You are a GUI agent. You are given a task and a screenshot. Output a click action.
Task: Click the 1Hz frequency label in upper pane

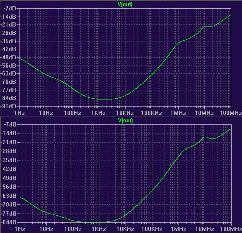point(19,113)
